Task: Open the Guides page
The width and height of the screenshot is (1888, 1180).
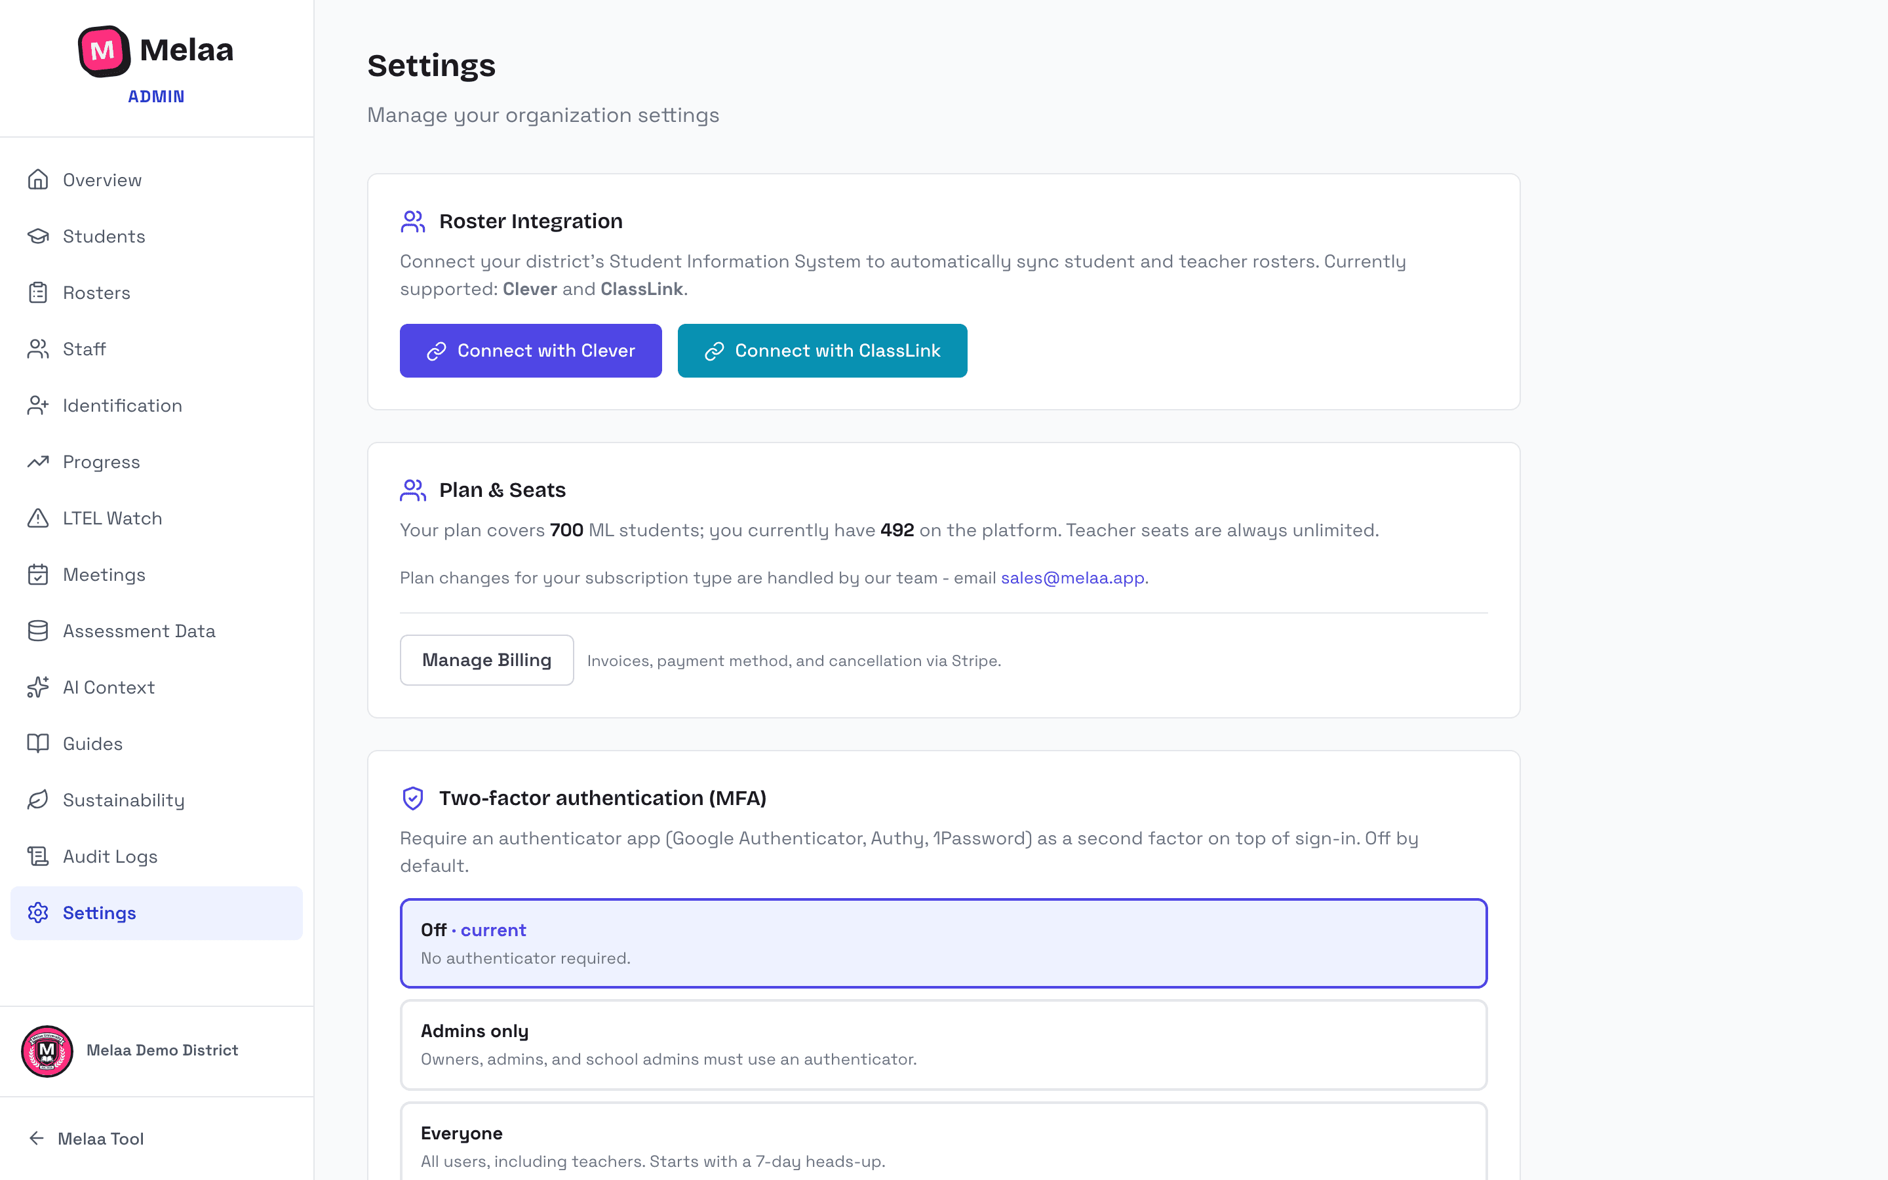Action: 156,743
